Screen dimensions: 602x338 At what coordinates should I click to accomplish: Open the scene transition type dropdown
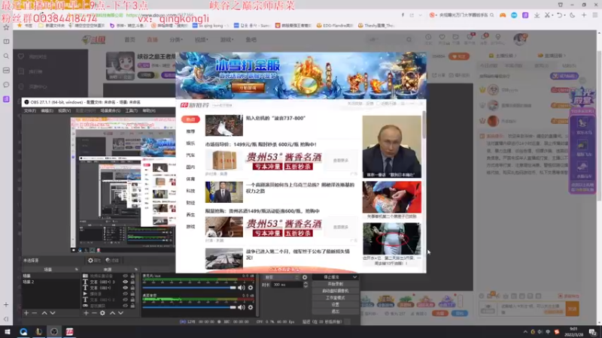click(x=281, y=277)
